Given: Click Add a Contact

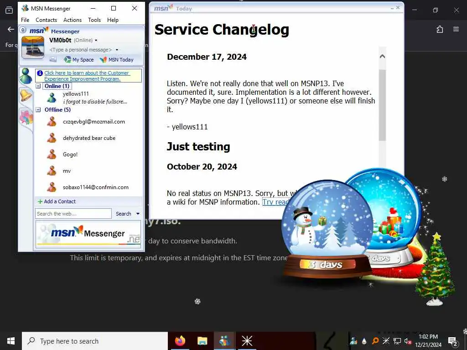Looking at the screenshot, I should (57, 201).
